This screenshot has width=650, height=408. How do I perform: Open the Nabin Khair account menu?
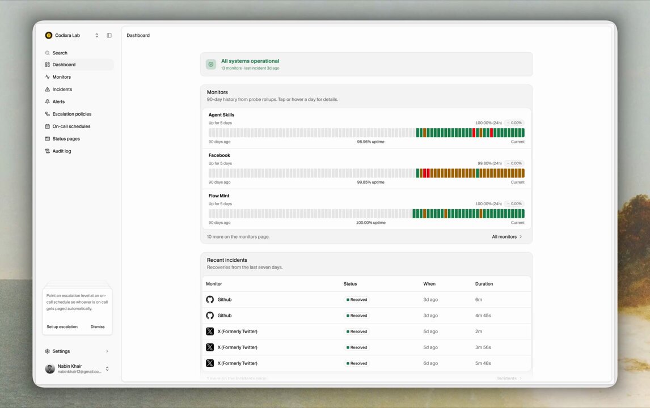tap(78, 369)
